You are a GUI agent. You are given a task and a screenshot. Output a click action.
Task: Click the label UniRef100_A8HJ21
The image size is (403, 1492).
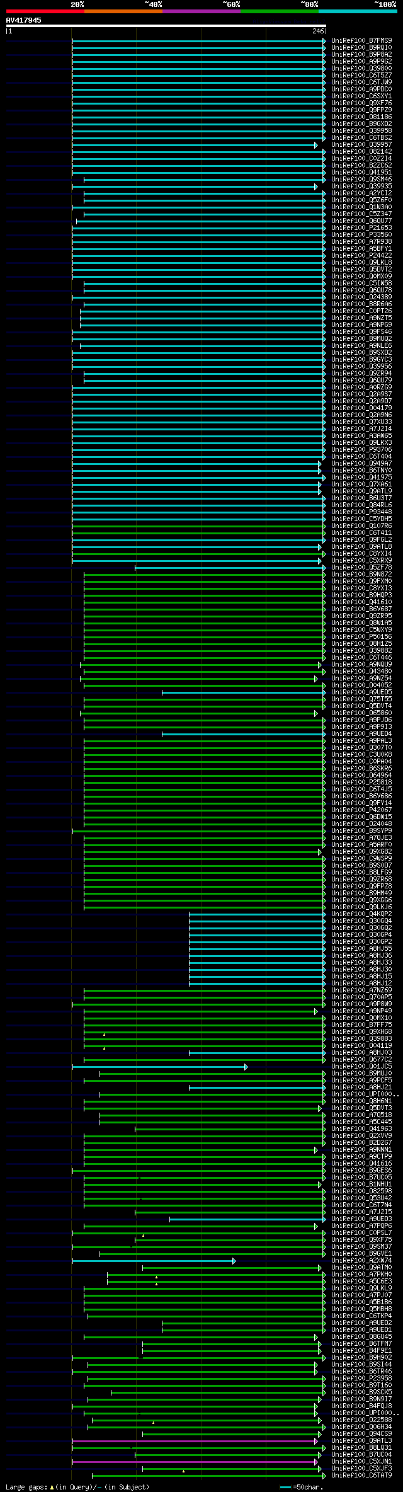point(361,1087)
